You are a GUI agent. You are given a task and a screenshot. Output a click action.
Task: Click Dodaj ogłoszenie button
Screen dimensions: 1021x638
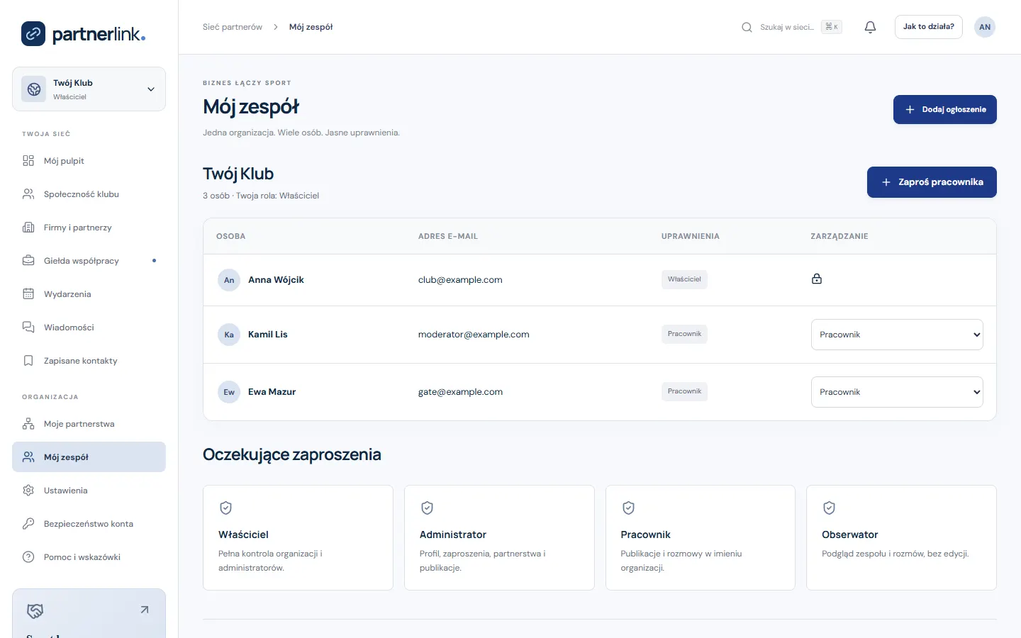945,109
